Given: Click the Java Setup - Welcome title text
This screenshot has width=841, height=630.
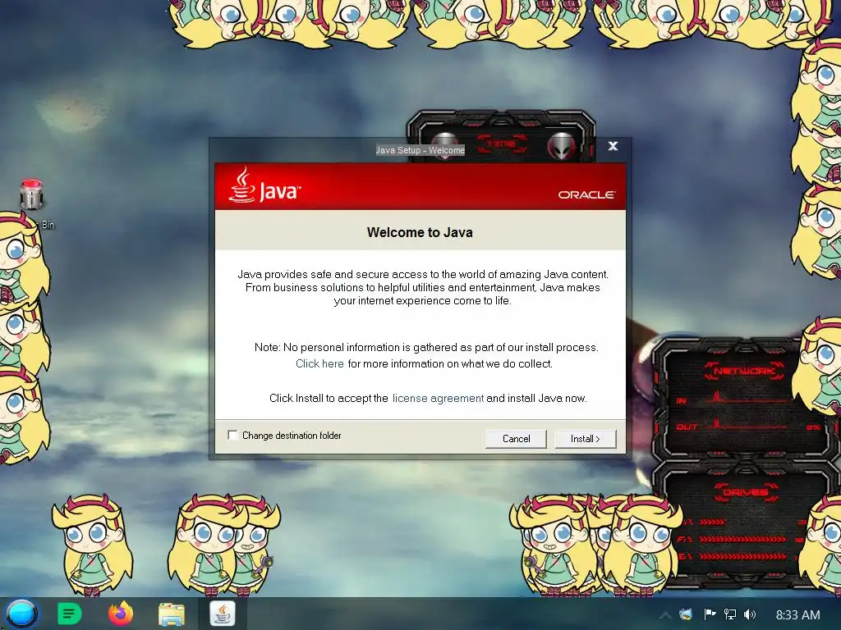Looking at the screenshot, I should click(x=420, y=151).
